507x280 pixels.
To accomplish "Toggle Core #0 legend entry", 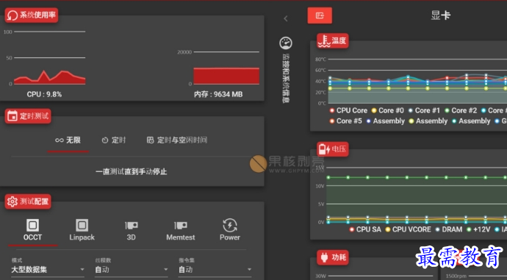I will point(388,110).
